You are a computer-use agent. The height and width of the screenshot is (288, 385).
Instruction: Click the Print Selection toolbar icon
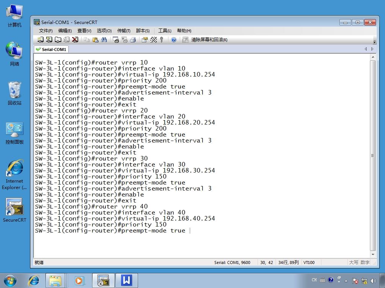[x=124, y=40]
